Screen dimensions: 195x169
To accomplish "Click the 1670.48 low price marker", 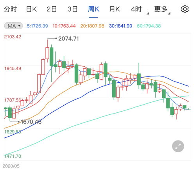I will (31, 122).
